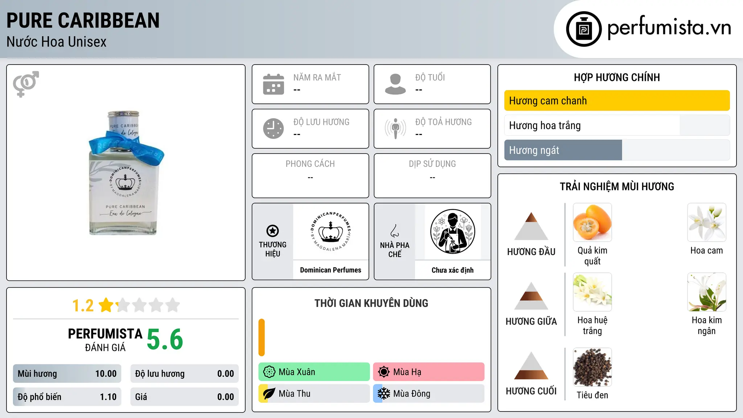The height and width of the screenshot is (418, 743).
Task: Click the Perfumista đánh giá label
Action: tap(105, 340)
